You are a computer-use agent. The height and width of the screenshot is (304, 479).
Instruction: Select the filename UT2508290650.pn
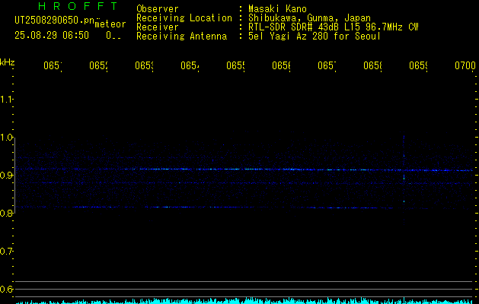[55, 20]
